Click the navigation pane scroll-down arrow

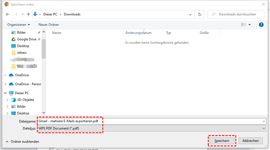pyautogui.click(x=44, y=113)
